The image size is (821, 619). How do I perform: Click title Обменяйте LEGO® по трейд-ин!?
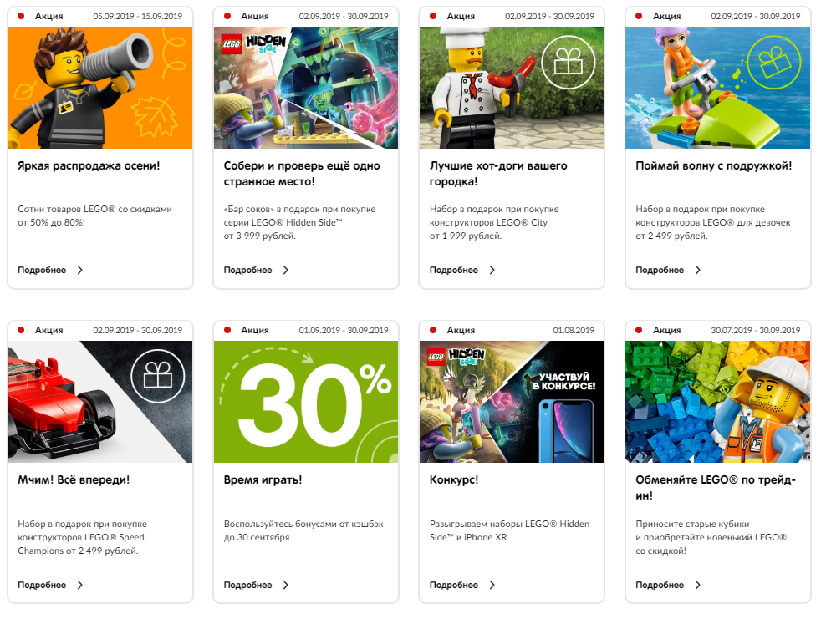click(715, 488)
